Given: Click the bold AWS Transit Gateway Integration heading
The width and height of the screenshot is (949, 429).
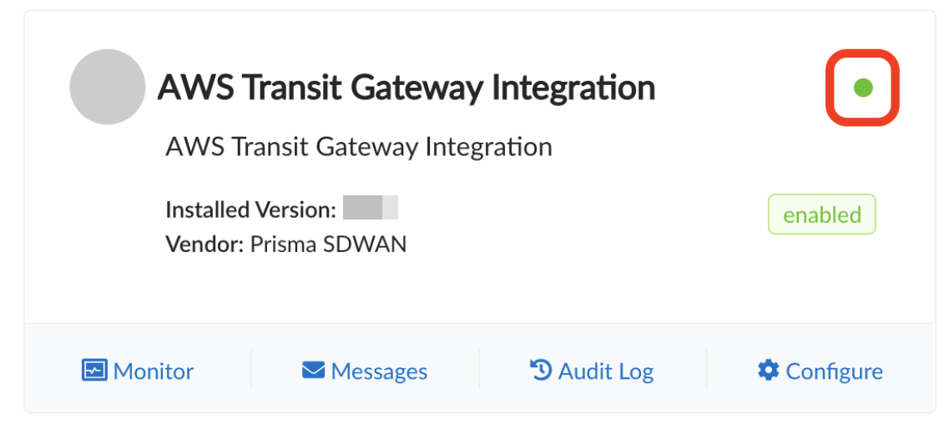Looking at the screenshot, I should coord(406,88).
